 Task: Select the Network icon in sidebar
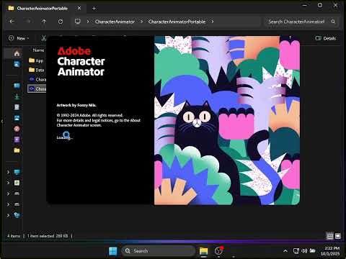point(17,215)
